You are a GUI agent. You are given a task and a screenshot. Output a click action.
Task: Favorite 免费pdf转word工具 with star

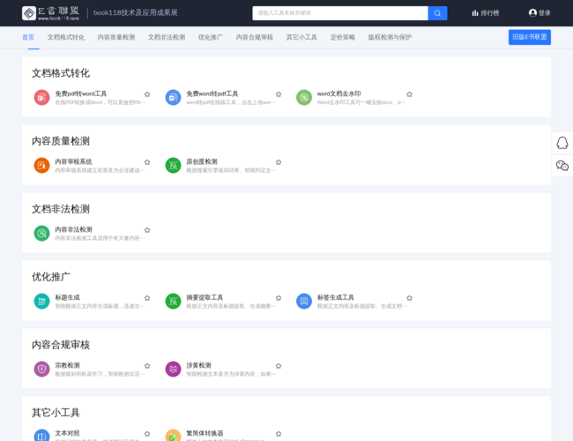pyautogui.click(x=147, y=94)
